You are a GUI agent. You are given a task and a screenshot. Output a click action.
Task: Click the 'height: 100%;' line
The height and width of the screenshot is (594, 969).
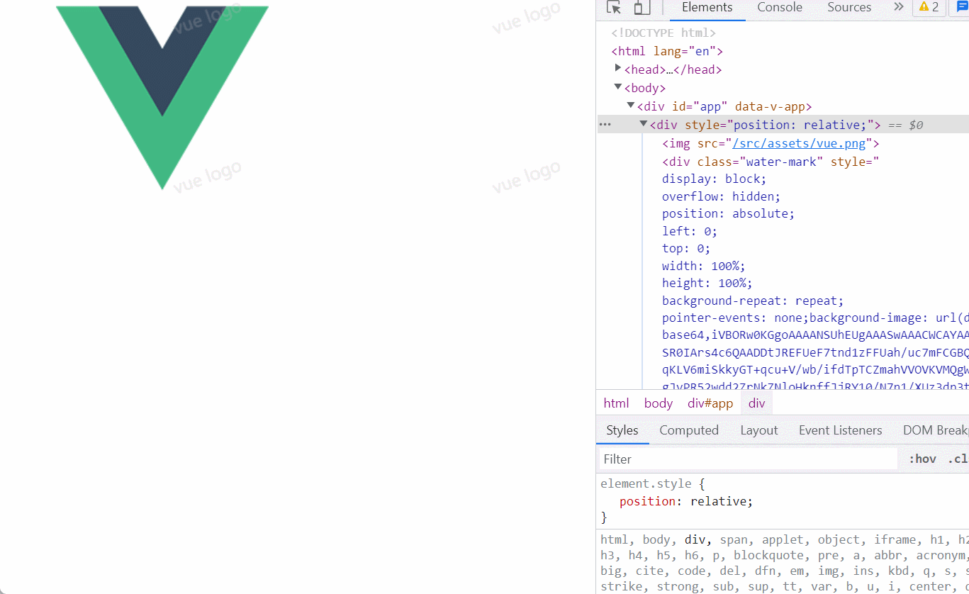(x=707, y=284)
